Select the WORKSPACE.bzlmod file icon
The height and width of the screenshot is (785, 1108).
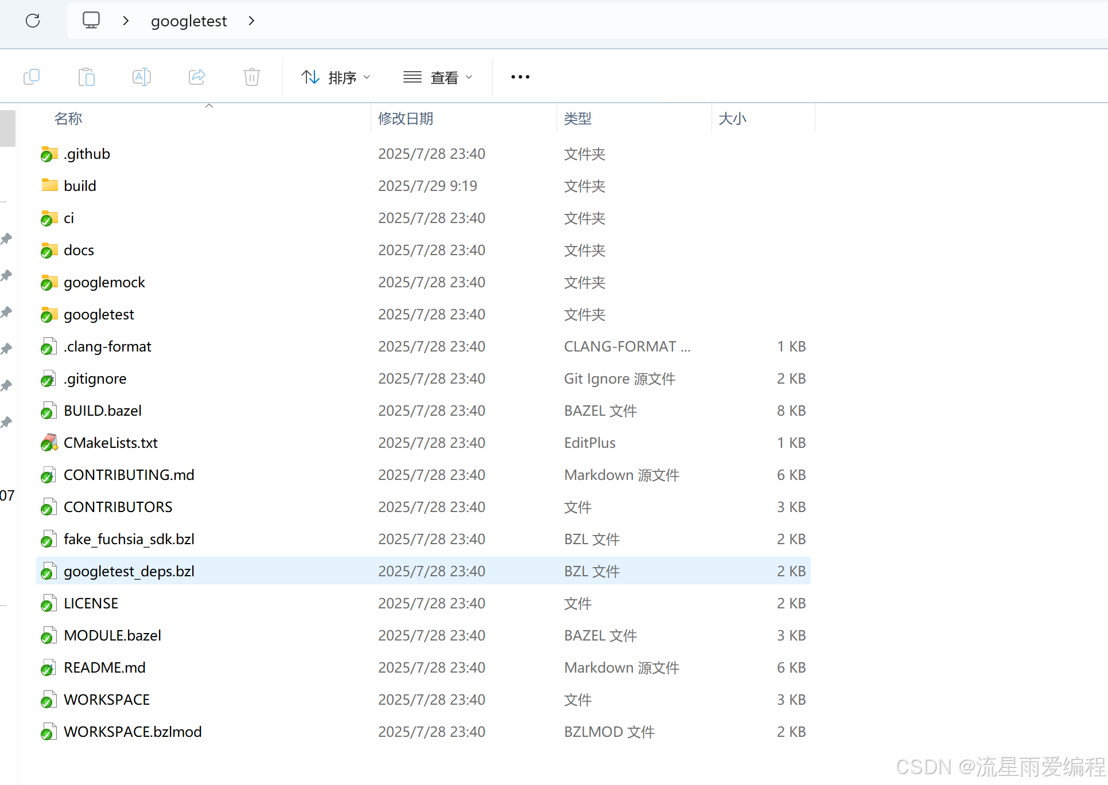click(49, 732)
